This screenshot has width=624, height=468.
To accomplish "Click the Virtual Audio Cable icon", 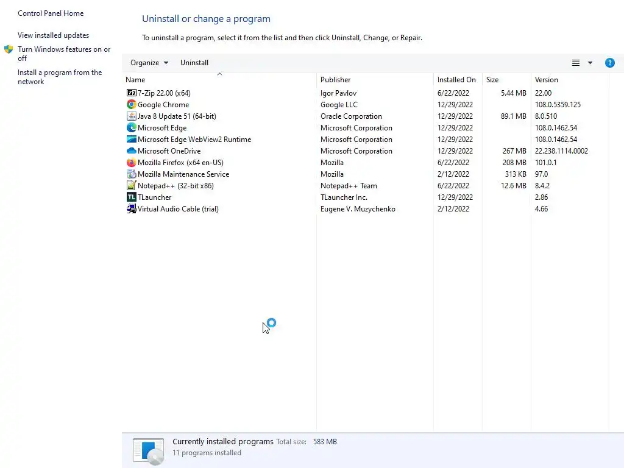I will point(132,208).
